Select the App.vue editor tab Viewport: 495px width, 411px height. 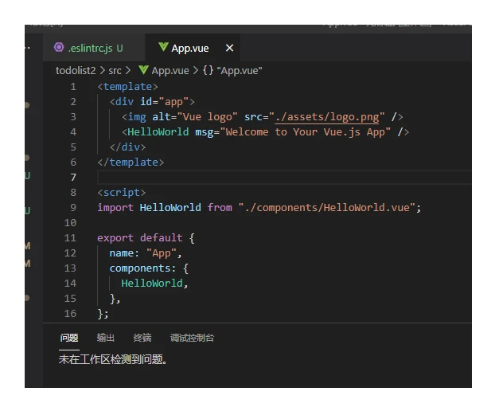(193, 48)
